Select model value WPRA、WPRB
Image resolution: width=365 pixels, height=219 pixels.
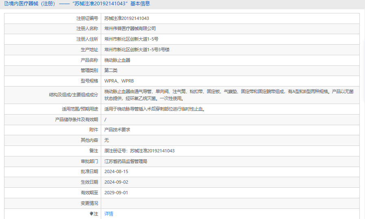(x=119, y=81)
